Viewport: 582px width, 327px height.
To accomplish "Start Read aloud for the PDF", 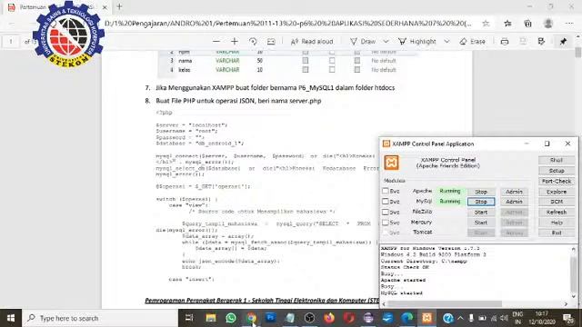I will pyautogui.click(x=312, y=42).
